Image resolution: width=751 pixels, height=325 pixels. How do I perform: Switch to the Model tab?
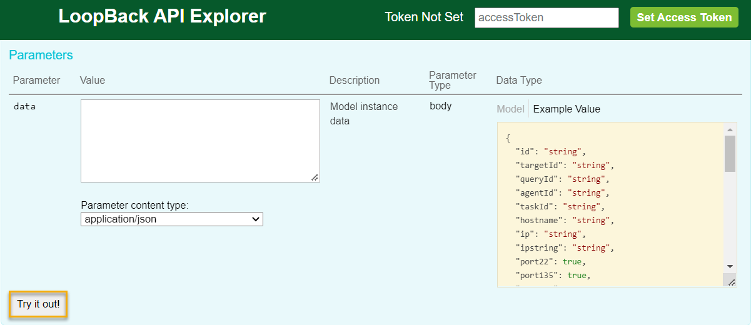(x=510, y=109)
